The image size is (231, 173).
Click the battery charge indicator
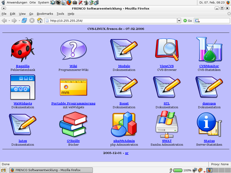(178, 170)
